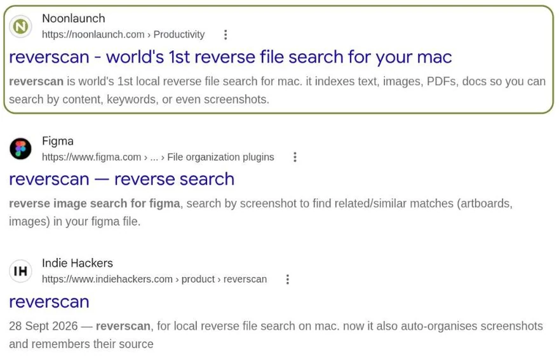
Task: Click 'reverse image search for figma' snippet text
Action: [95, 203]
